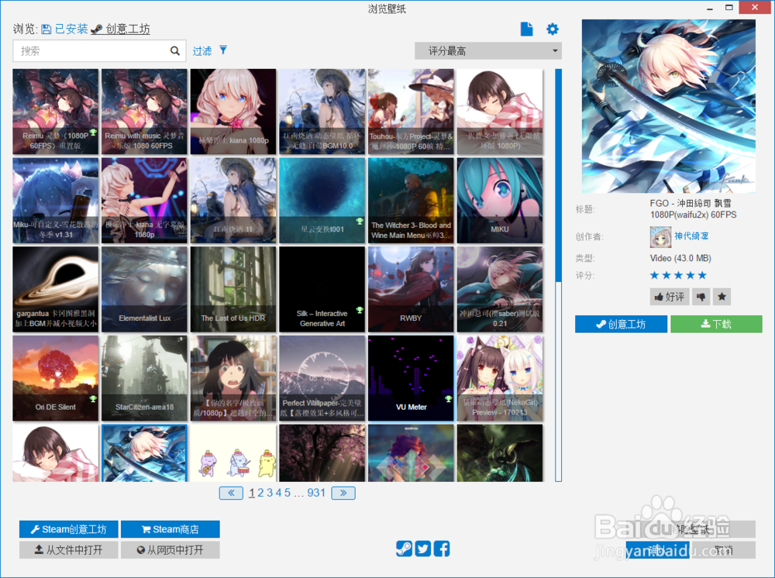Open the new document file icon
This screenshot has height=578, width=775.
pyautogui.click(x=526, y=29)
